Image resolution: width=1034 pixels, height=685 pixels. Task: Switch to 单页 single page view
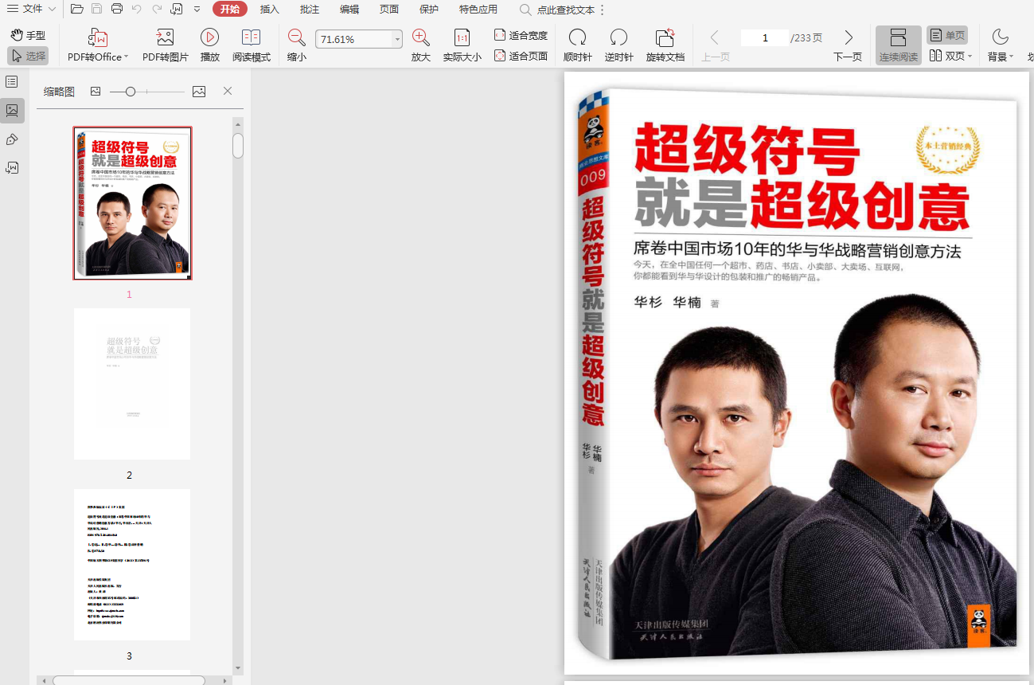[947, 35]
